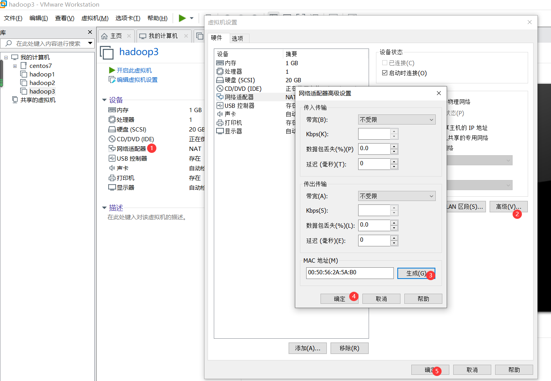Select 声卡 icon in settings device list
This screenshot has width=551, height=381.
tap(220, 114)
